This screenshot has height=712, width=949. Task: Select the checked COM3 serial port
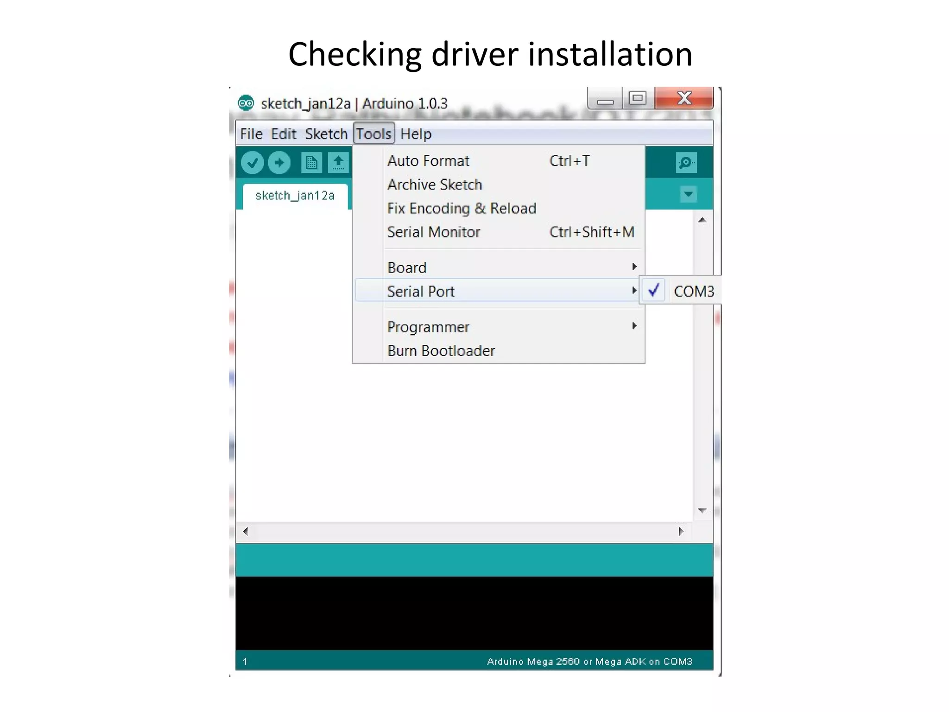pos(680,291)
